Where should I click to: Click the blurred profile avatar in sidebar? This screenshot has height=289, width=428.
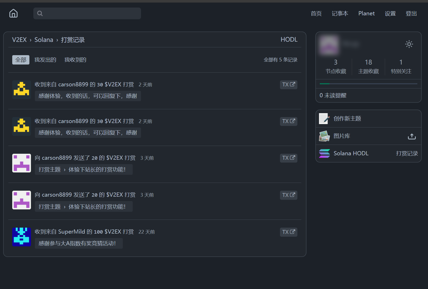tap(329, 45)
